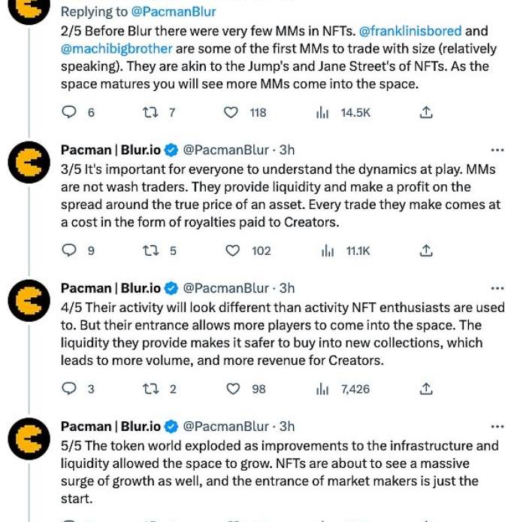Screen dimensions: 520x522
Task: Retweet the 2/5 tweet about MMs
Action: click(150, 113)
